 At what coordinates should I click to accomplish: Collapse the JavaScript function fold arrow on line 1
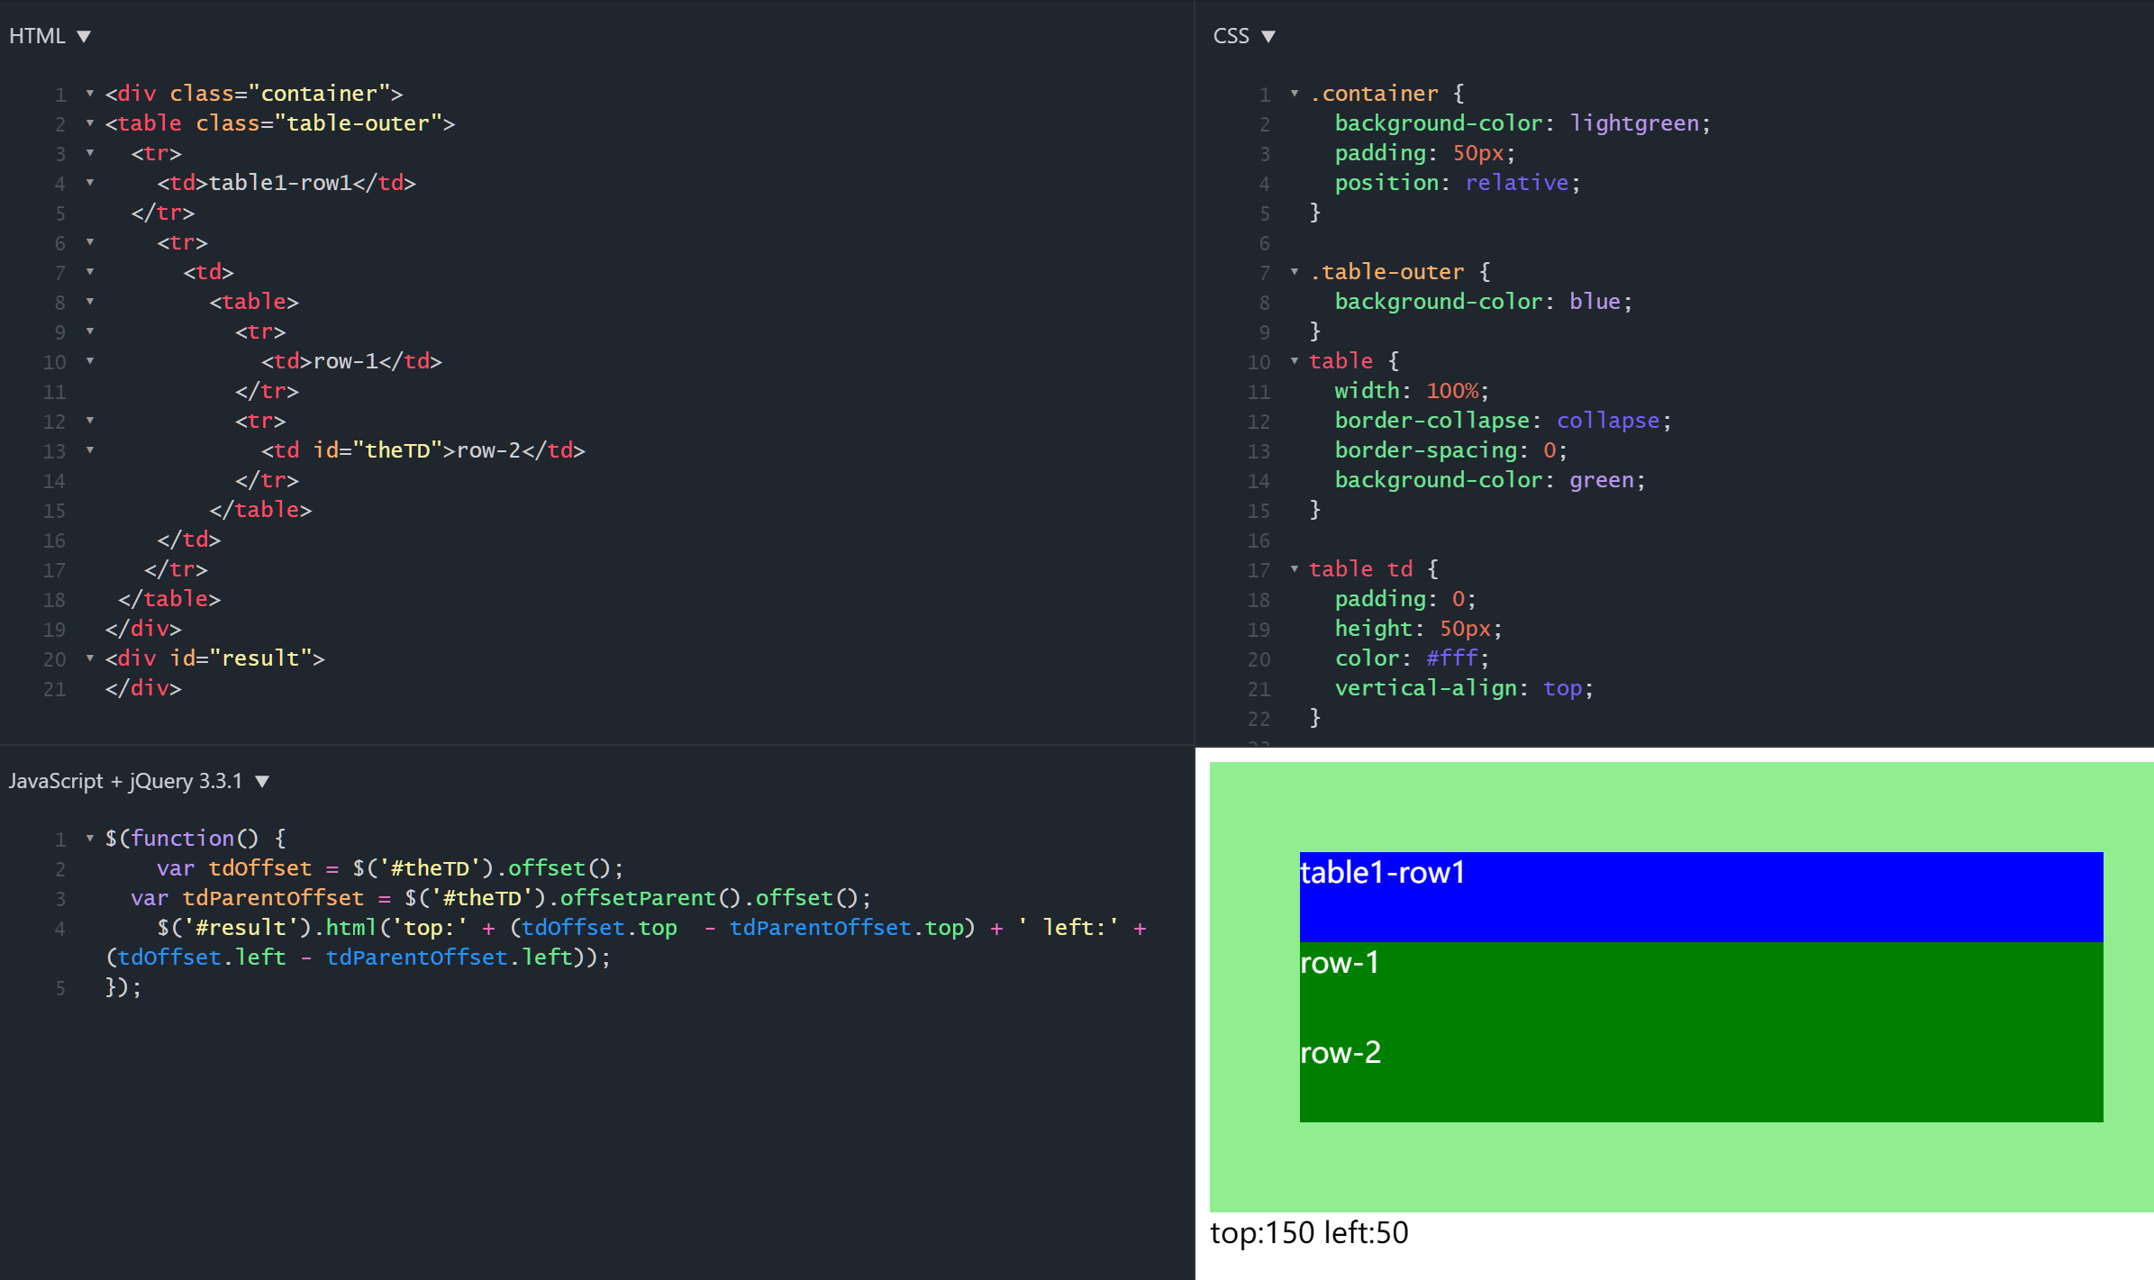click(90, 839)
